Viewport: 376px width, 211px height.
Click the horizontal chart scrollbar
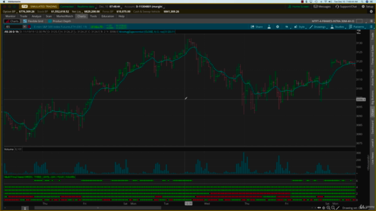click(x=98, y=208)
